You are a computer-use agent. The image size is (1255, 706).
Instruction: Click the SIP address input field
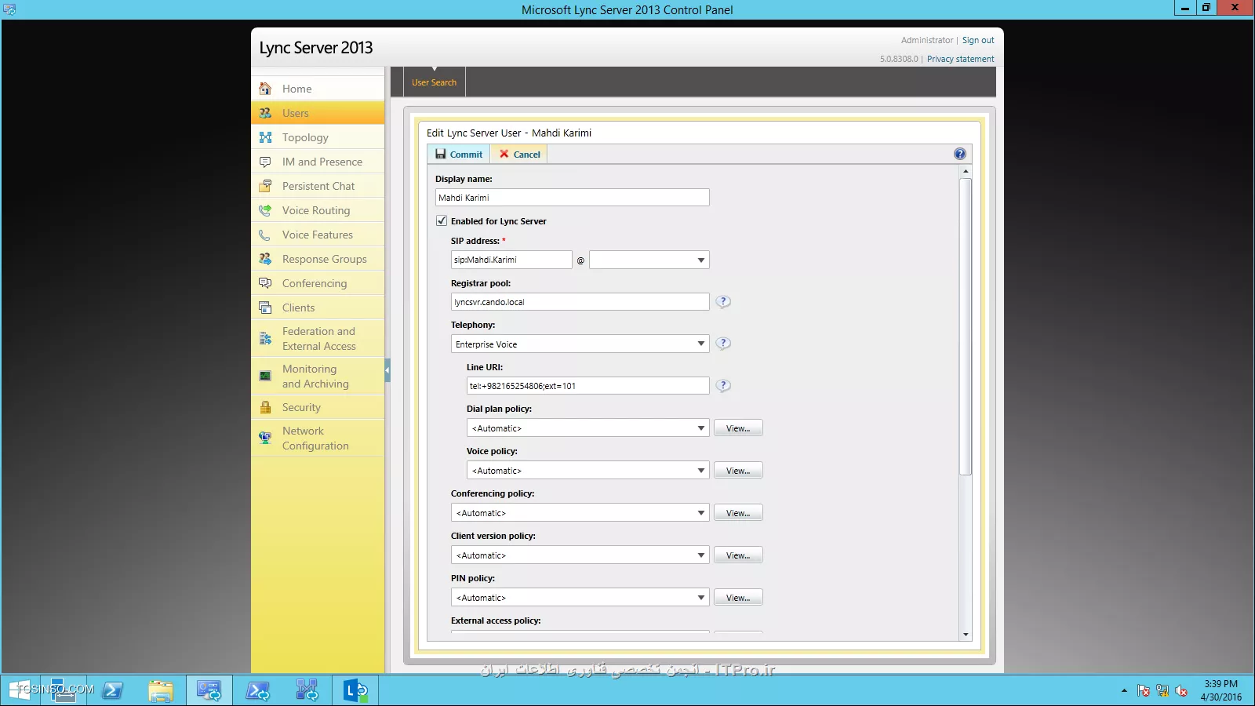click(511, 260)
